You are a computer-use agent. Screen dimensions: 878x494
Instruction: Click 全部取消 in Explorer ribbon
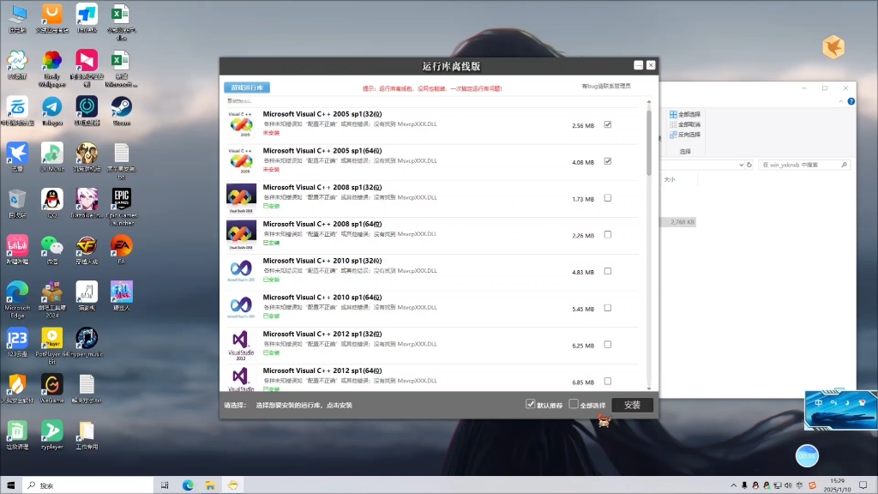[685, 124]
